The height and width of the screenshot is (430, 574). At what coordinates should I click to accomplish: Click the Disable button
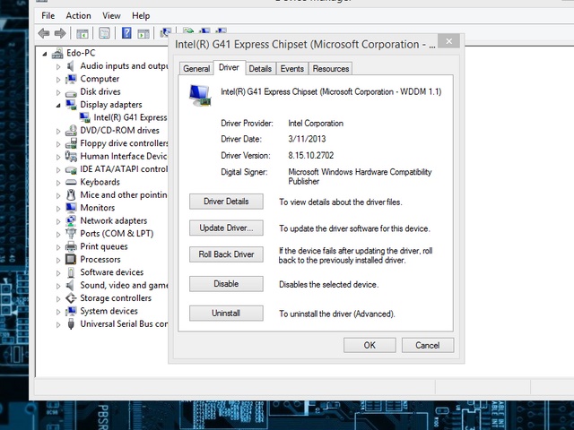226,284
